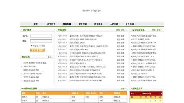This screenshot has height=103, width=184.
Task: Click 查看 on the 神东煤炭集团 row
Action: point(123,49)
